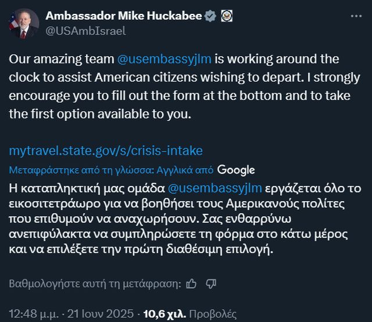Open the mytravel.state.gov crisis-intake link
Viewport: 372px width, 322px height.
click(106, 151)
